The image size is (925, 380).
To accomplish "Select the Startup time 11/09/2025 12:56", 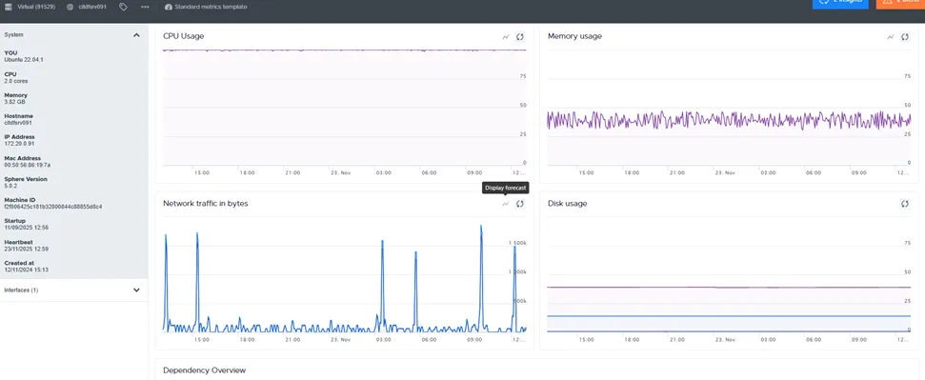I will click(x=26, y=228).
